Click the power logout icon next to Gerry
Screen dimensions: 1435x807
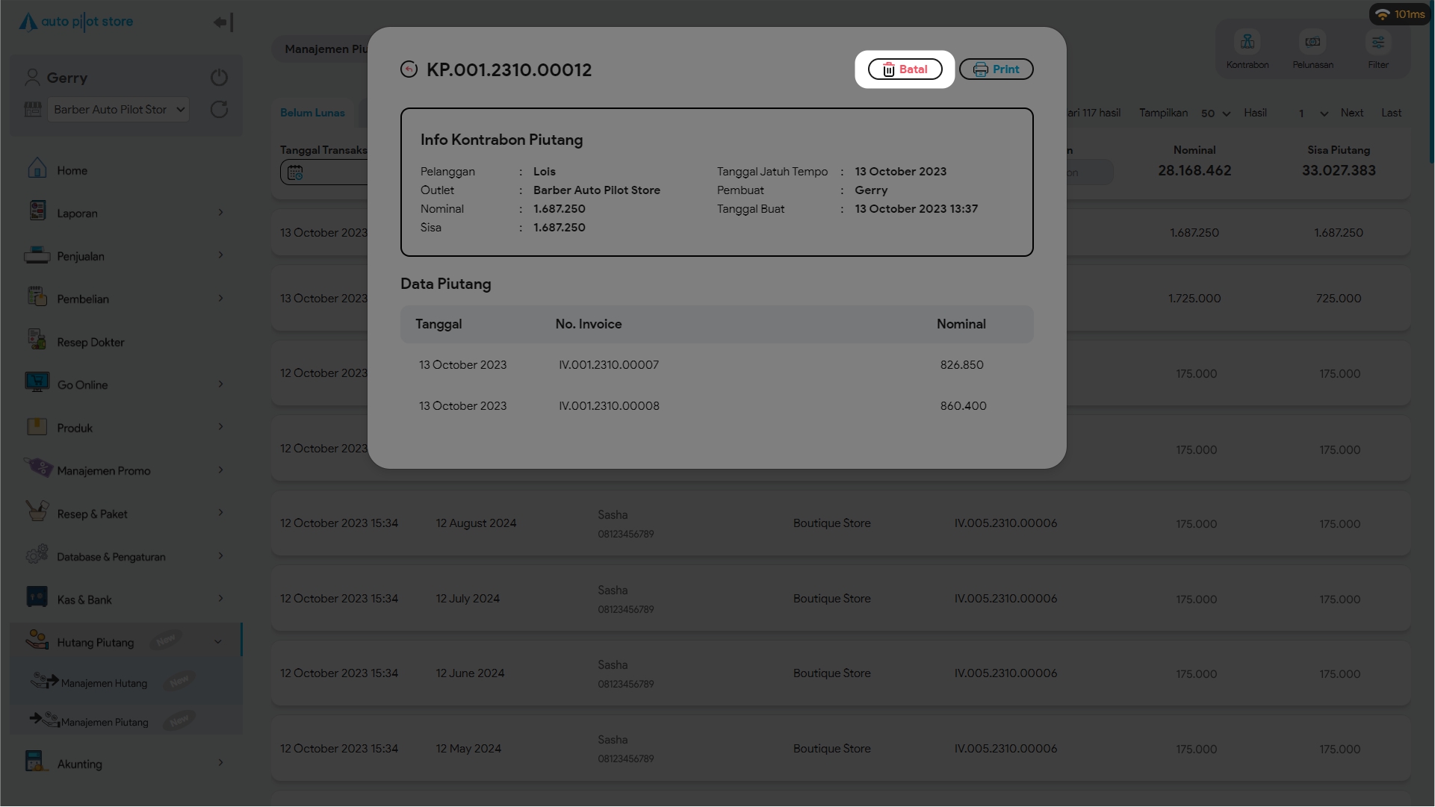click(x=219, y=78)
